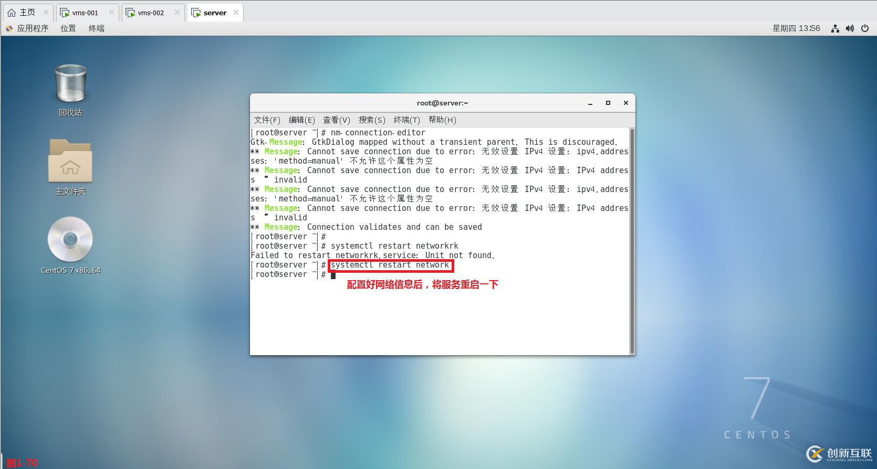Open the terminal 终端(T) menu
The width and height of the screenshot is (877, 469).
point(407,120)
